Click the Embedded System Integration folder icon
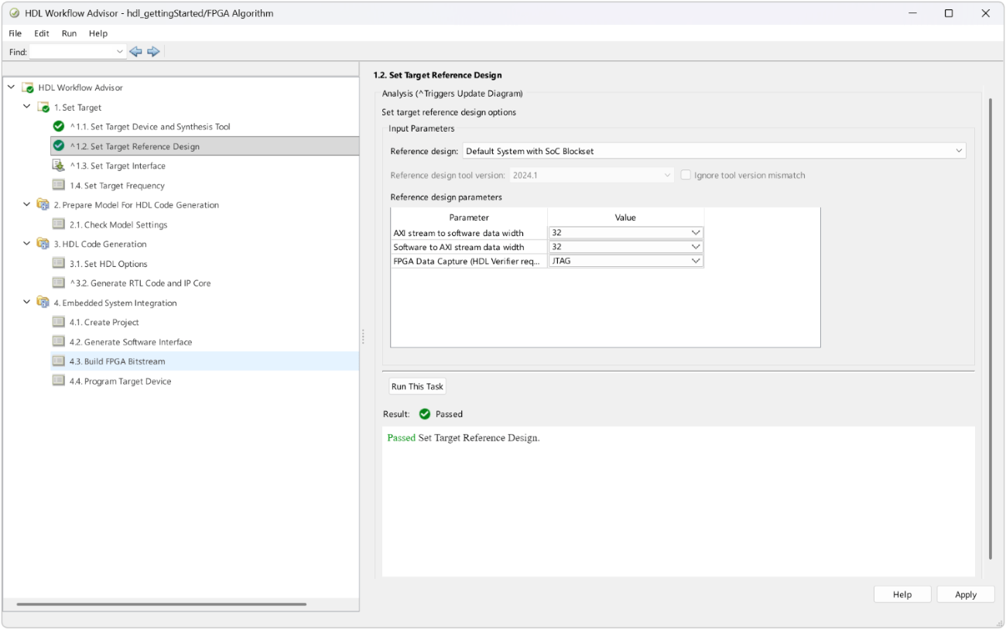The image size is (1006, 630). pyautogui.click(x=43, y=303)
